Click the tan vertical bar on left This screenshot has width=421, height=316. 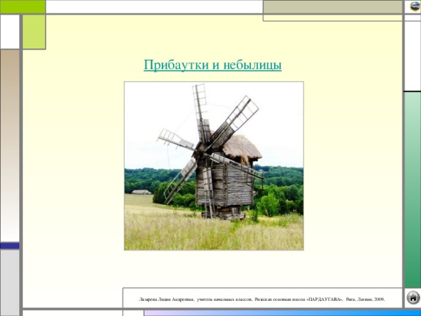click(x=10, y=145)
